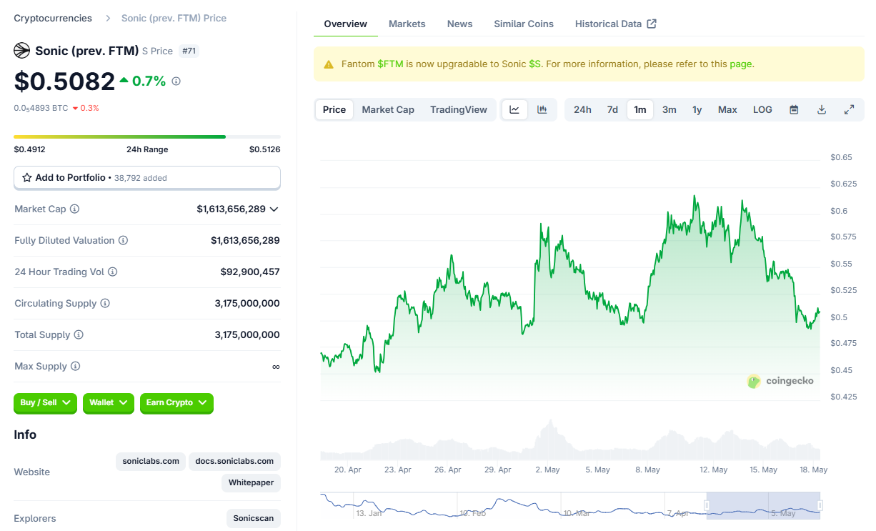Click the 38,792 added text

point(141,178)
